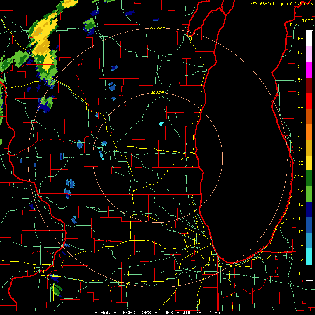Click the 50 value on the color scale

301,93
